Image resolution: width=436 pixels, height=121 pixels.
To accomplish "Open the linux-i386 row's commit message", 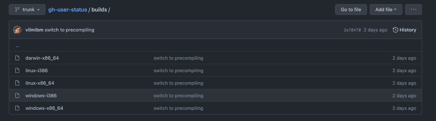I will [x=178, y=70].
